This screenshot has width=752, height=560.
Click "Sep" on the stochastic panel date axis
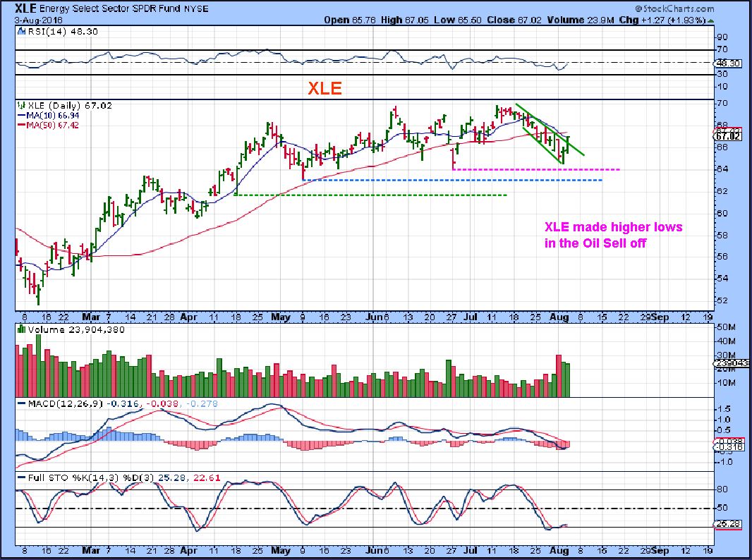point(660,550)
